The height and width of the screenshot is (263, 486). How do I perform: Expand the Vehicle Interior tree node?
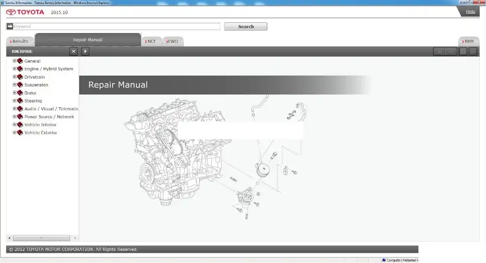click(x=14, y=124)
